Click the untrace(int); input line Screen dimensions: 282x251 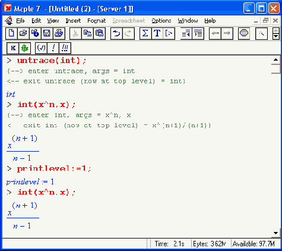click(52, 61)
